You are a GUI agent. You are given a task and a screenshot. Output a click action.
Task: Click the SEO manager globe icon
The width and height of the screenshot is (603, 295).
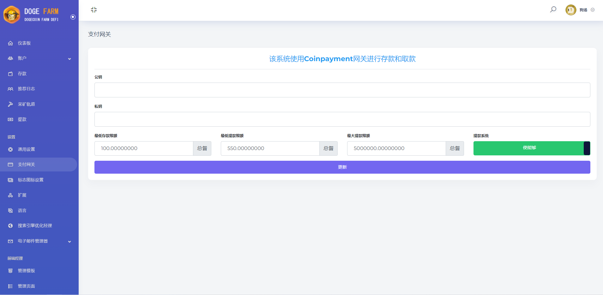click(x=10, y=226)
